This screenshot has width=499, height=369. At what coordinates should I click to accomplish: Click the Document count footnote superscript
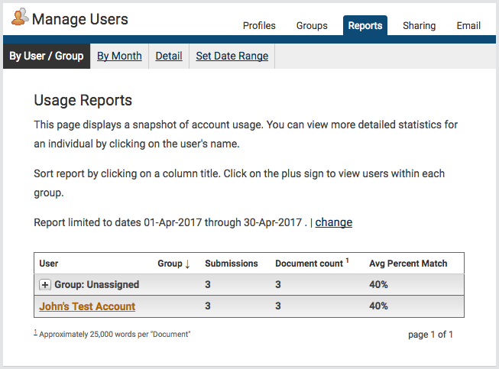347,261
